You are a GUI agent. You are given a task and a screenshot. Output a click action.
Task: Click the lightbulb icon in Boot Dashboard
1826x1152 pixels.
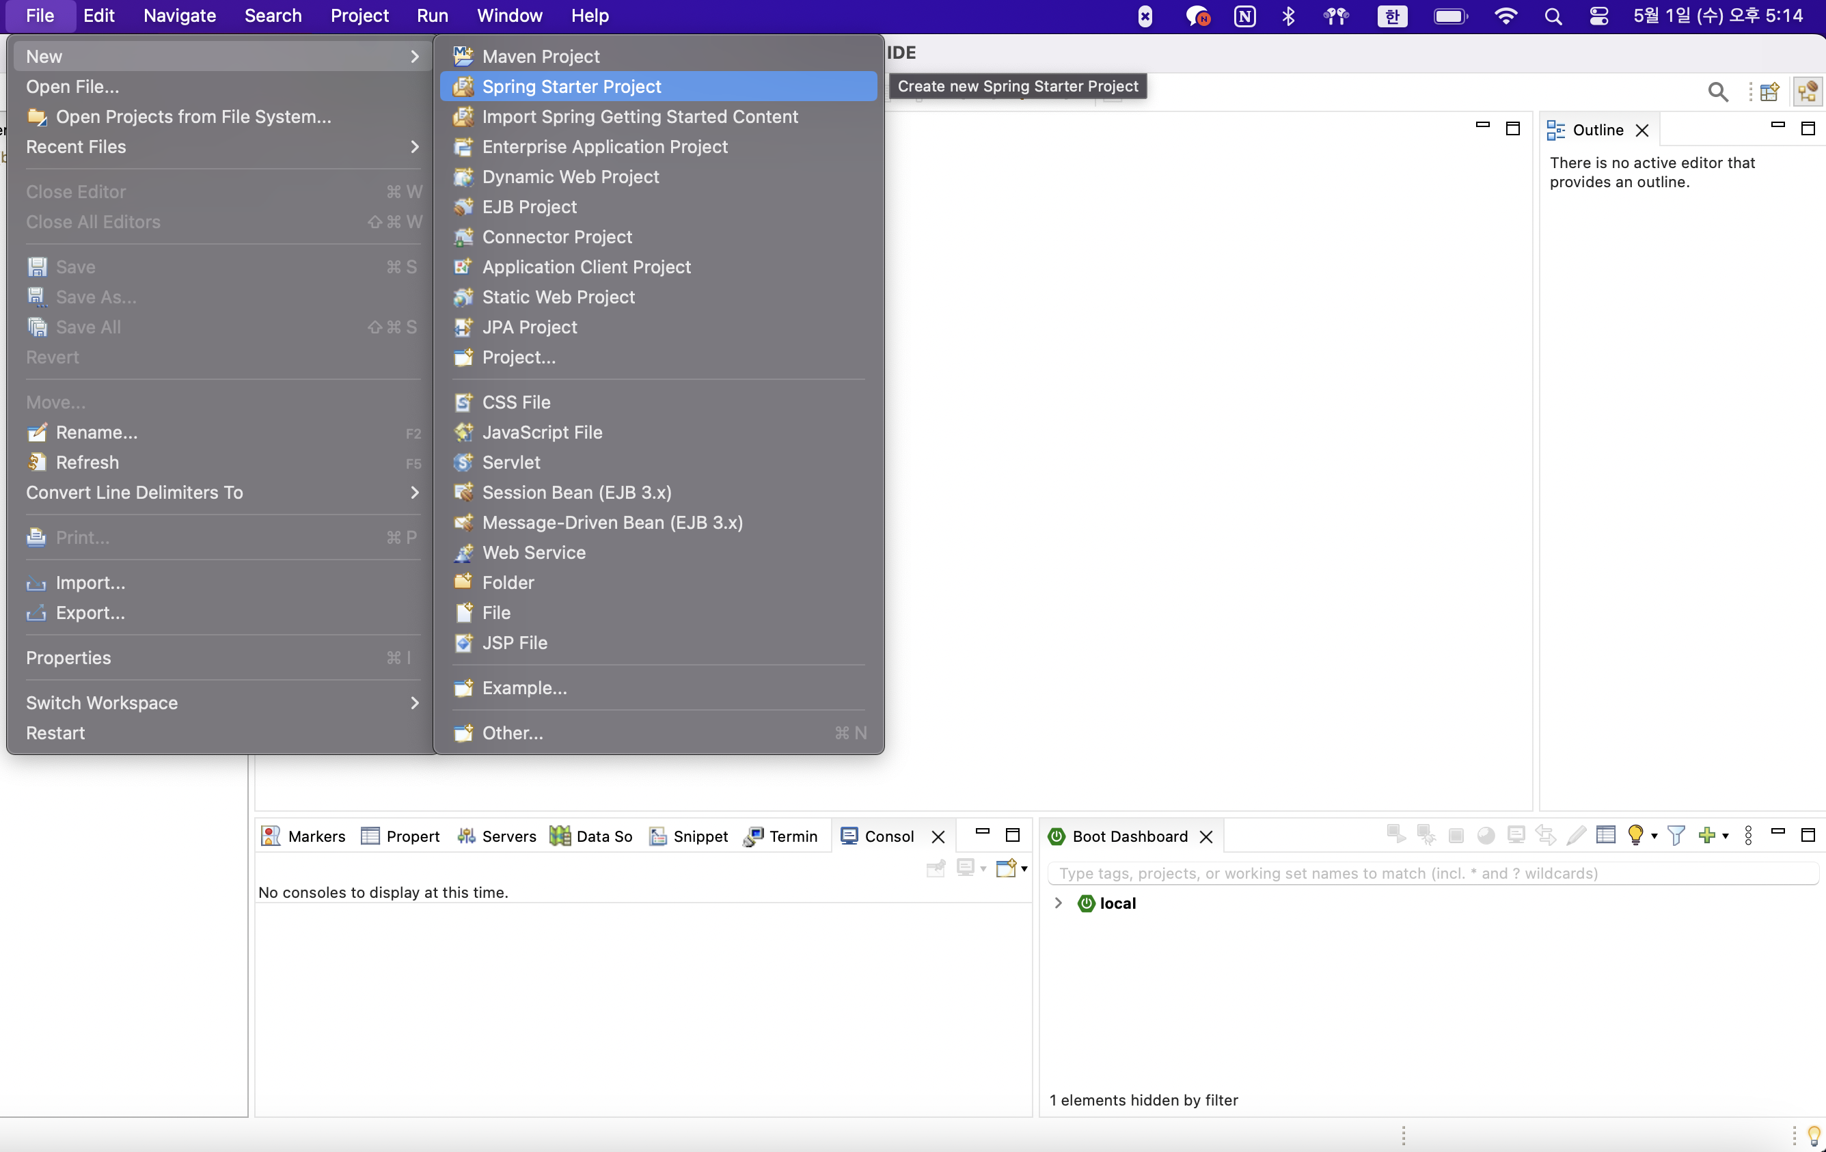(x=1635, y=835)
